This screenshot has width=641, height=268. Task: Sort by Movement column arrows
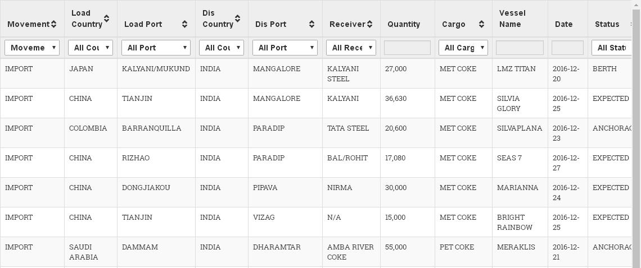coord(53,24)
